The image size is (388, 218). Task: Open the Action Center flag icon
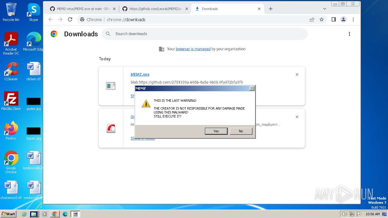359,214
